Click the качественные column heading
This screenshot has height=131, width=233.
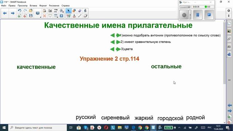[x=36, y=67]
